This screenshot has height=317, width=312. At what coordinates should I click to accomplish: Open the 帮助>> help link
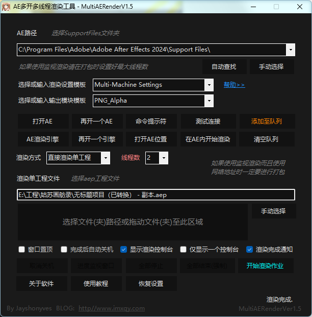point(234,85)
